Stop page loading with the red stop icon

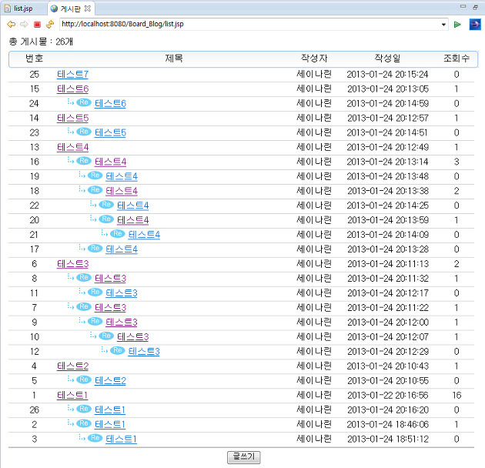tap(37, 24)
